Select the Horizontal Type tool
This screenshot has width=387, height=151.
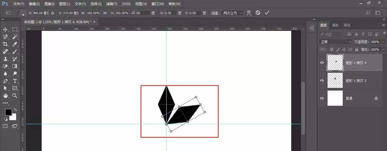tap(15, 81)
